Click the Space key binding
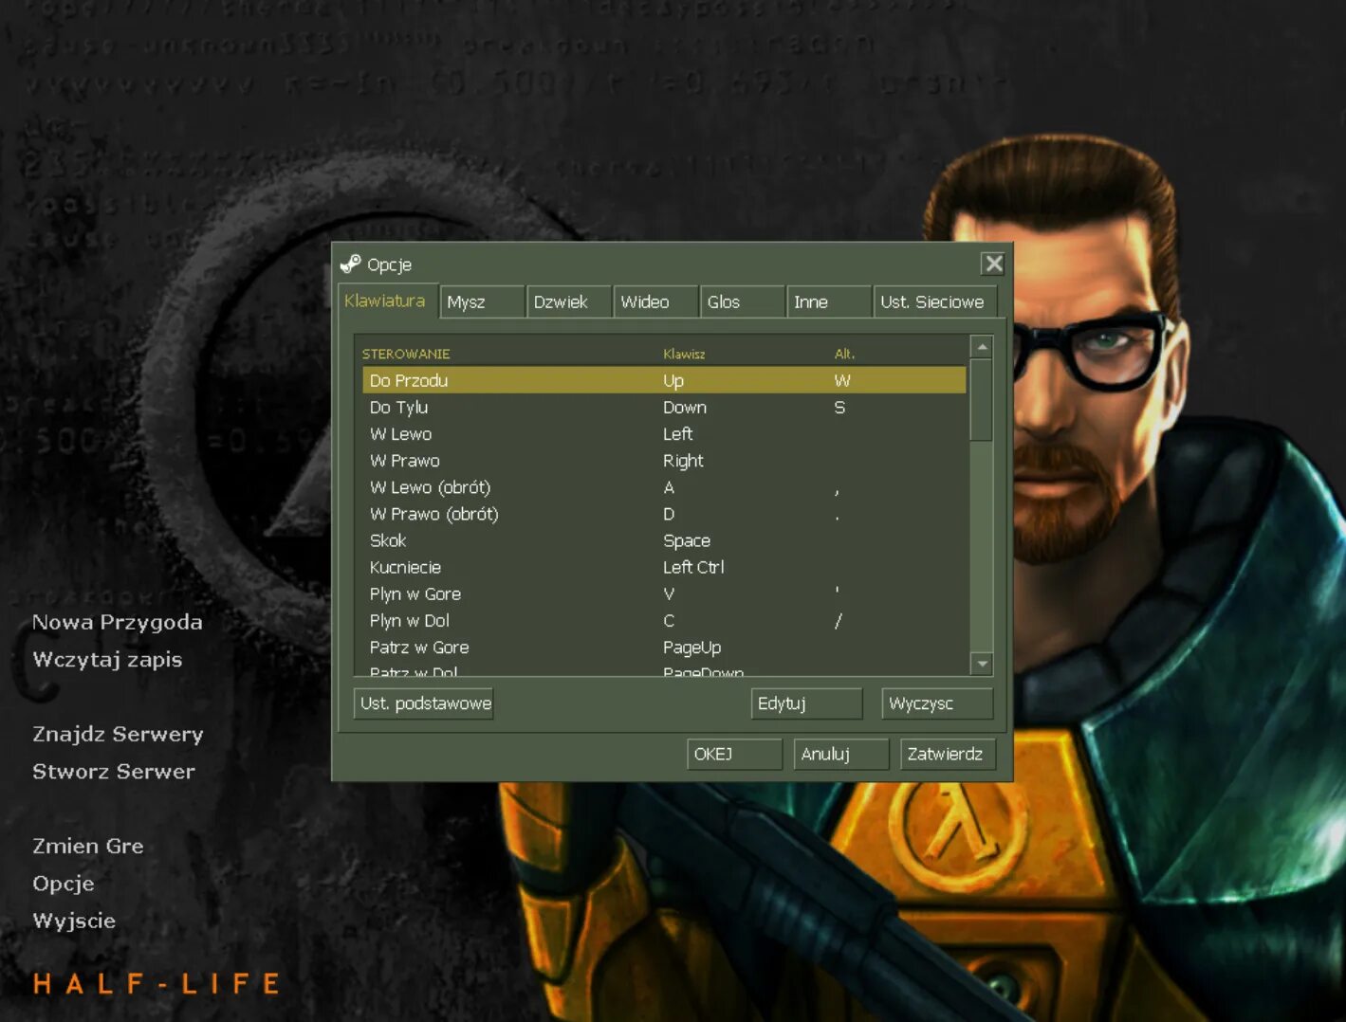Viewport: 1346px width, 1022px height. pyautogui.click(x=687, y=540)
